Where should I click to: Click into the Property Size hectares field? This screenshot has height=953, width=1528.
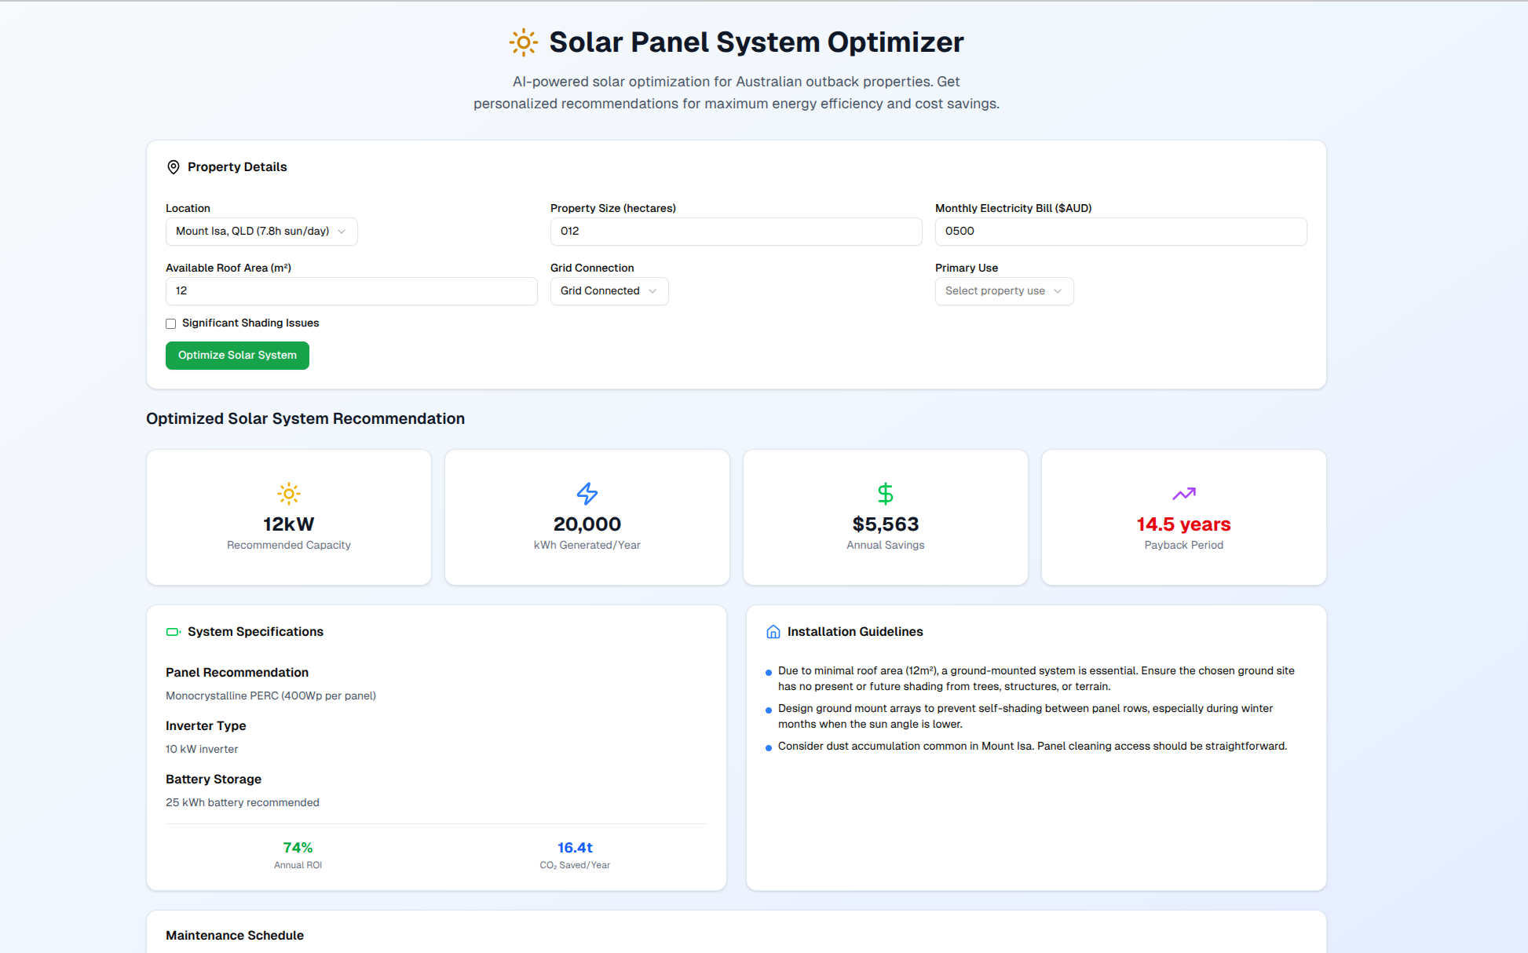point(736,232)
